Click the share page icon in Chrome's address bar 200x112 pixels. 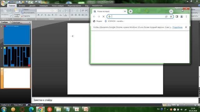(166, 16)
